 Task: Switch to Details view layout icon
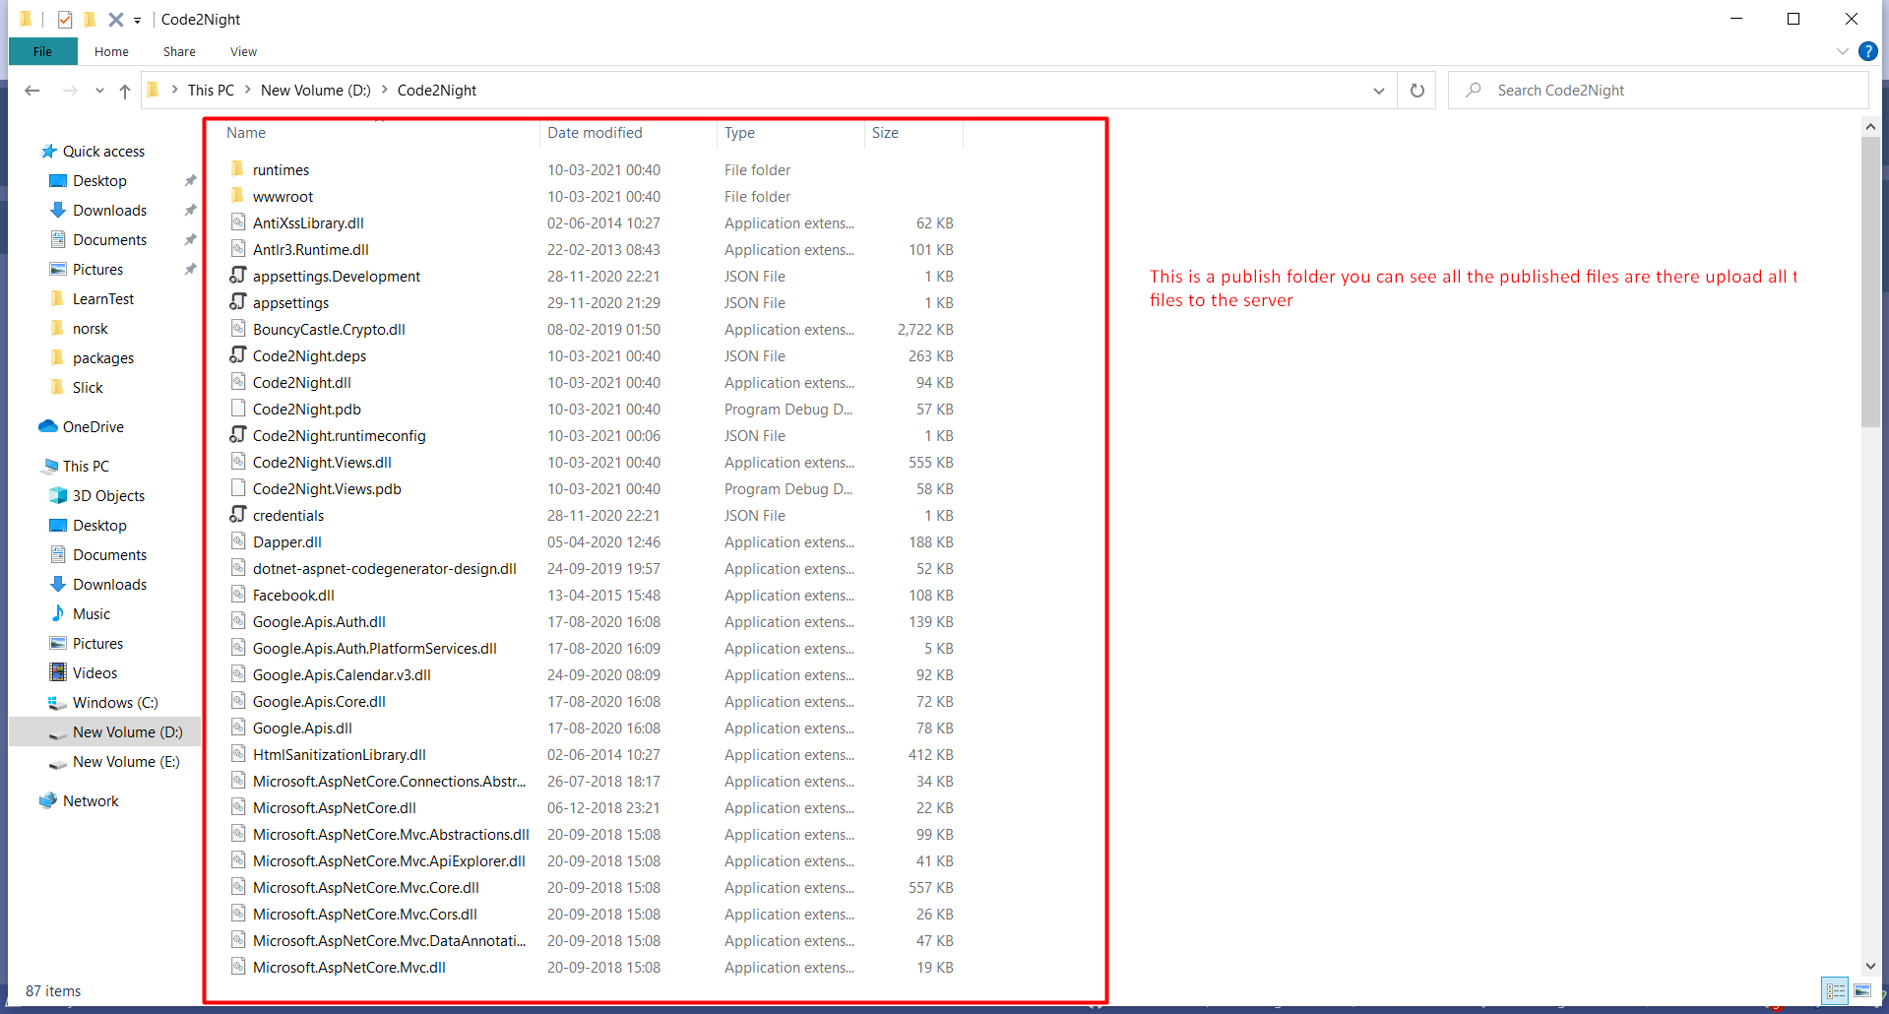click(x=1835, y=991)
